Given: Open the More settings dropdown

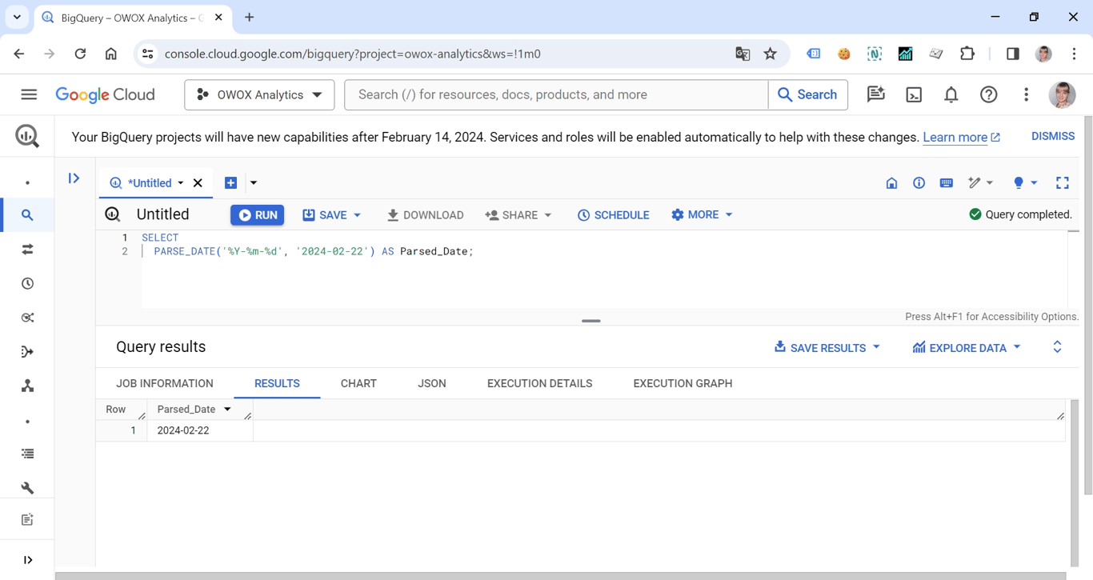Looking at the screenshot, I should pos(702,214).
